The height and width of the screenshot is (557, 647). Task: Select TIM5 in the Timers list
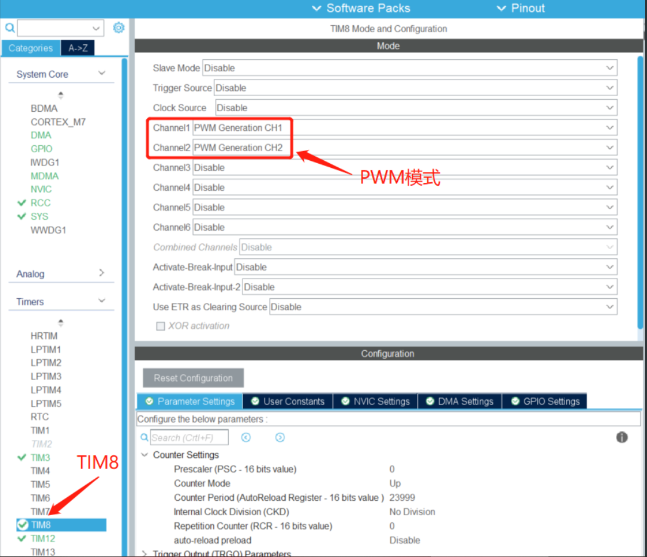pos(40,484)
